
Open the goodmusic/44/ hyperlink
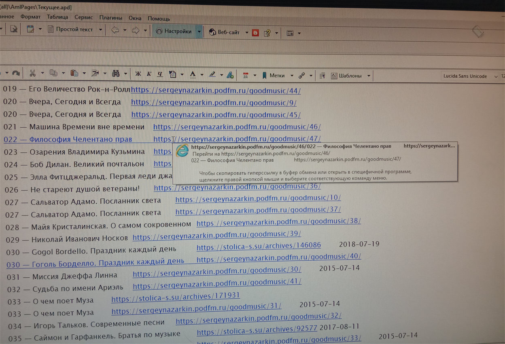(x=216, y=91)
